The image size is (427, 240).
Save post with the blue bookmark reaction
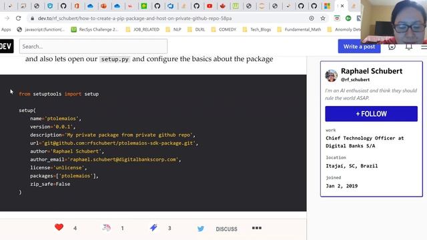pyautogui.click(x=153, y=227)
